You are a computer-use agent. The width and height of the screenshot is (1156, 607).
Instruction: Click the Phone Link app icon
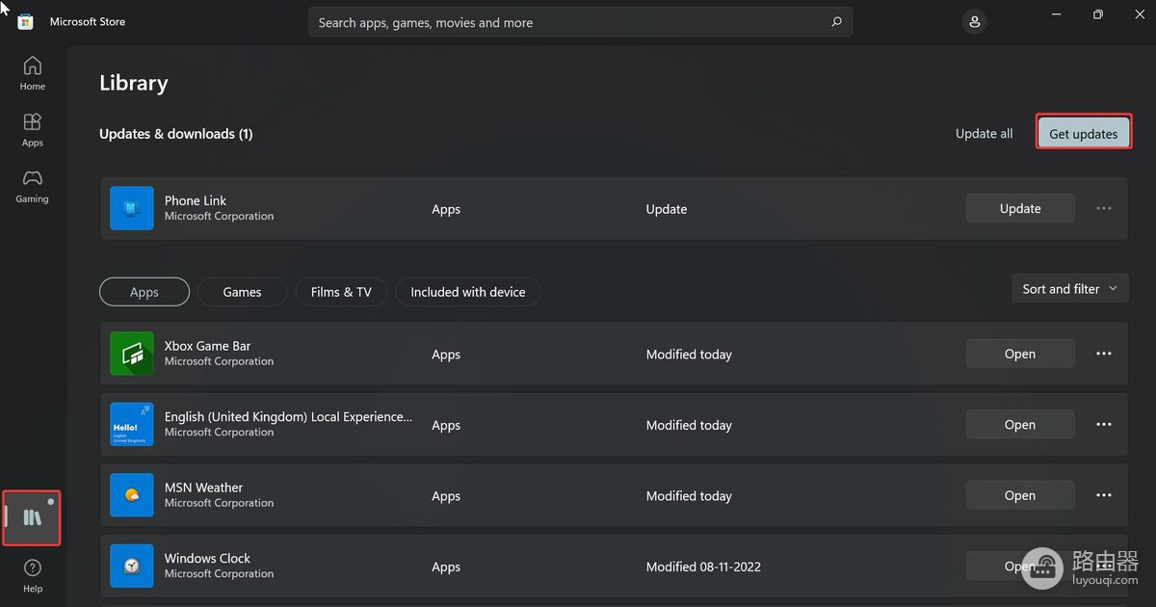tap(132, 208)
